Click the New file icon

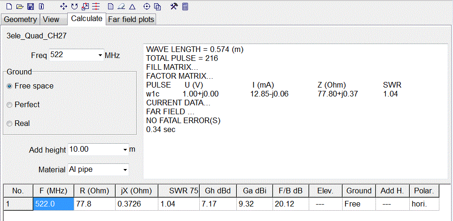[x=8, y=7]
